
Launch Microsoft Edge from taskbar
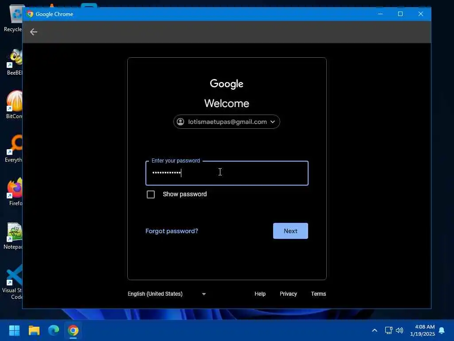click(x=54, y=330)
